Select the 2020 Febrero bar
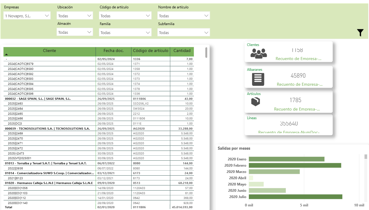Screen dimensions: 369x210 295,165
